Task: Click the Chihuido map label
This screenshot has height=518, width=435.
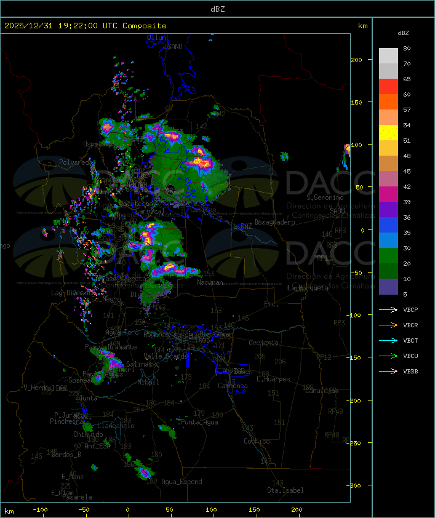Action: 88,434
